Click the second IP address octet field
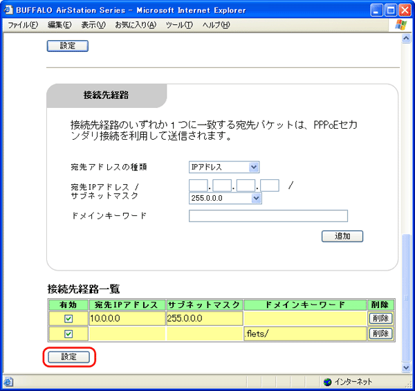Viewport: 415px width, 391px height. point(222,185)
